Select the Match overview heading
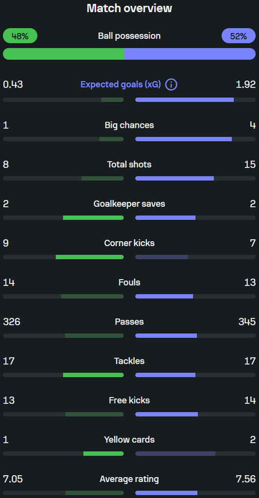This screenshot has width=259, height=498. pos(129,8)
